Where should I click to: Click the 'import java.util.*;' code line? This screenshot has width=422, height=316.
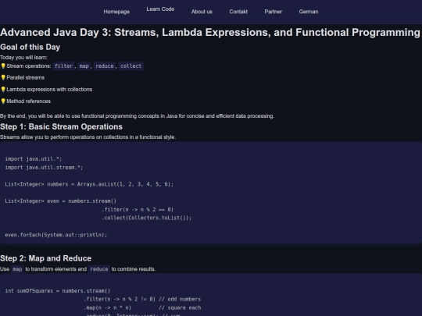tap(34, 159)
